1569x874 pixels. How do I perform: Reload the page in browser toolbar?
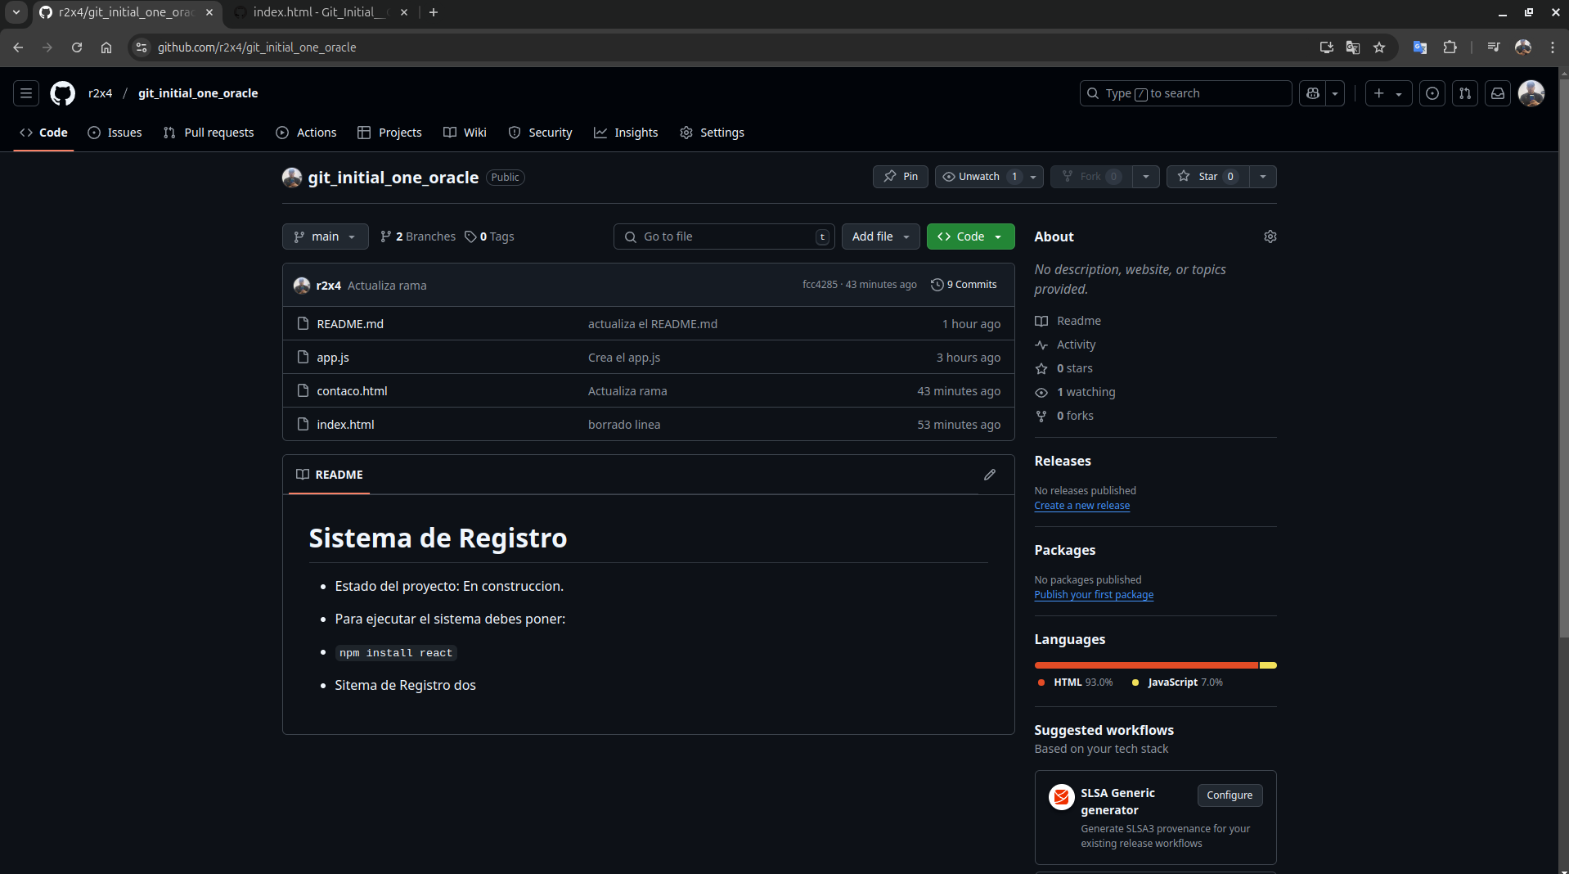[x=77, y=47]
